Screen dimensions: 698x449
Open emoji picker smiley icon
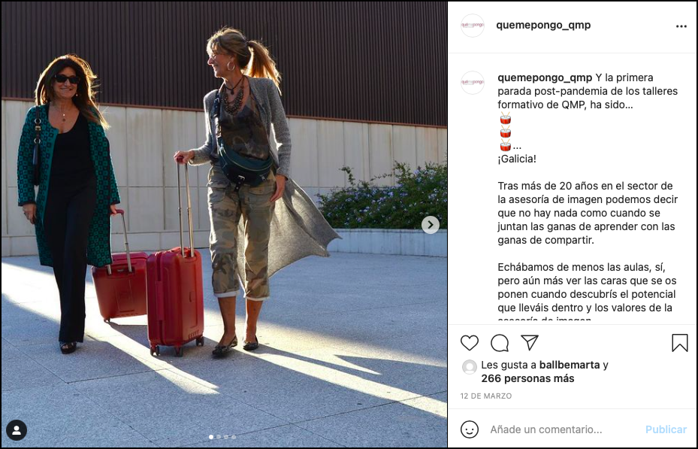pos(469,429)
